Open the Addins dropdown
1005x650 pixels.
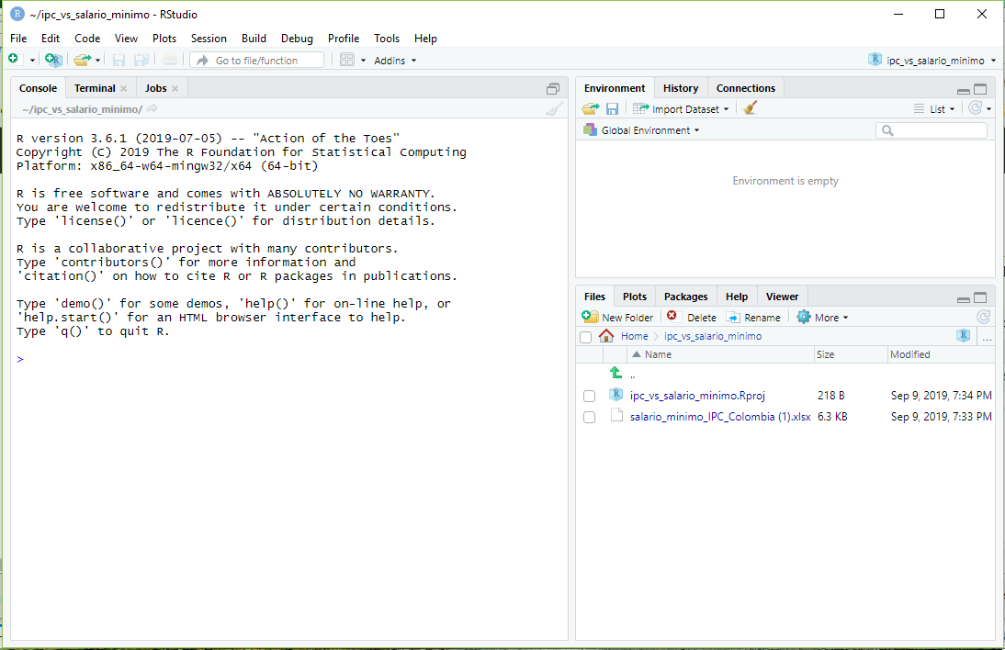tap(395, 61)
